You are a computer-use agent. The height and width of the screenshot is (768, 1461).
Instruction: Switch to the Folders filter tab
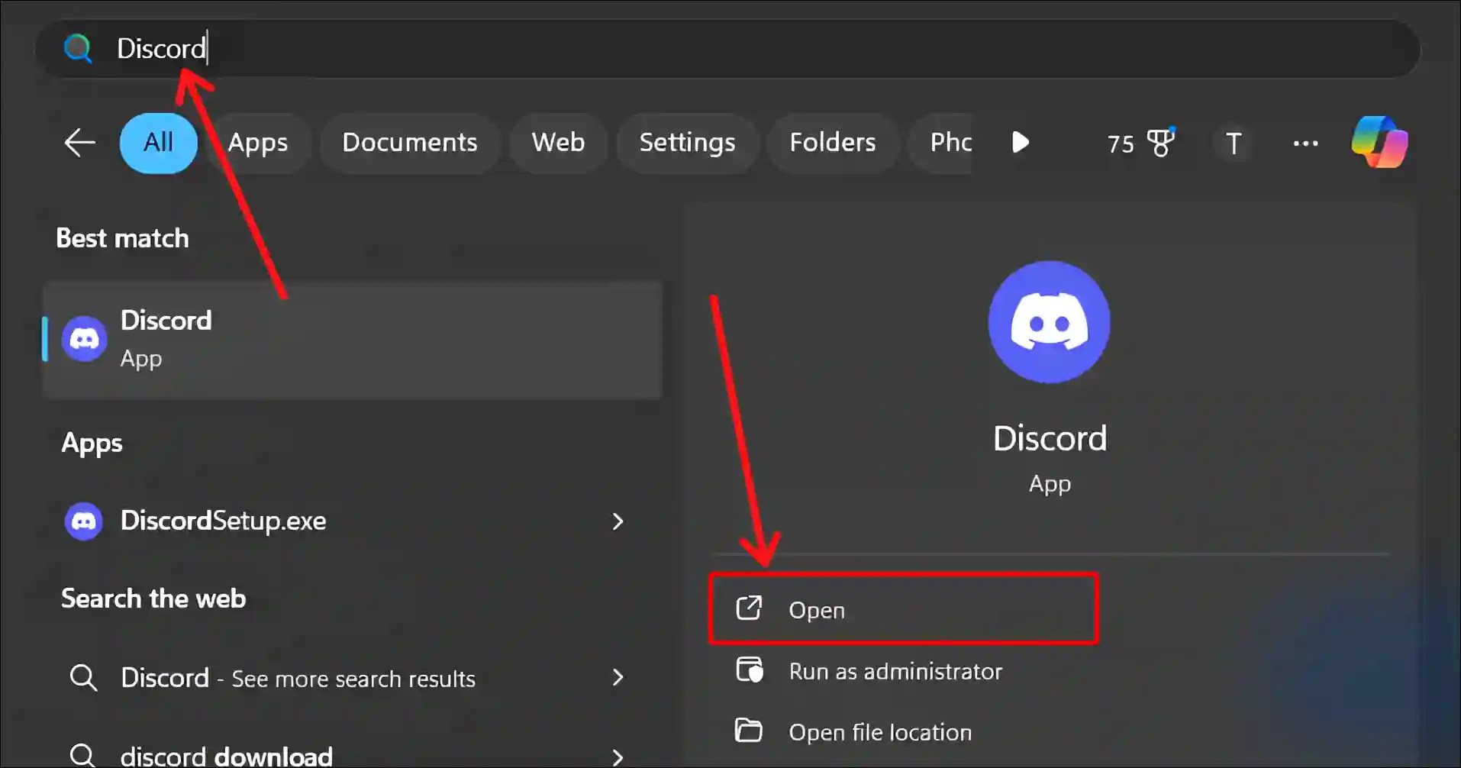point(833,143)
